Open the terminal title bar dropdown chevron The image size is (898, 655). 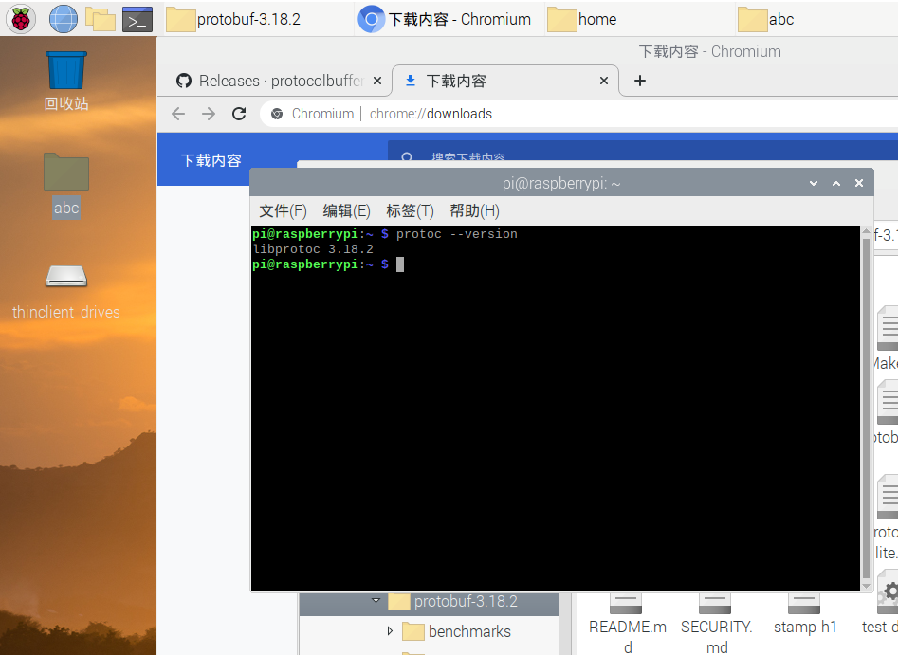tap(813, 183)
